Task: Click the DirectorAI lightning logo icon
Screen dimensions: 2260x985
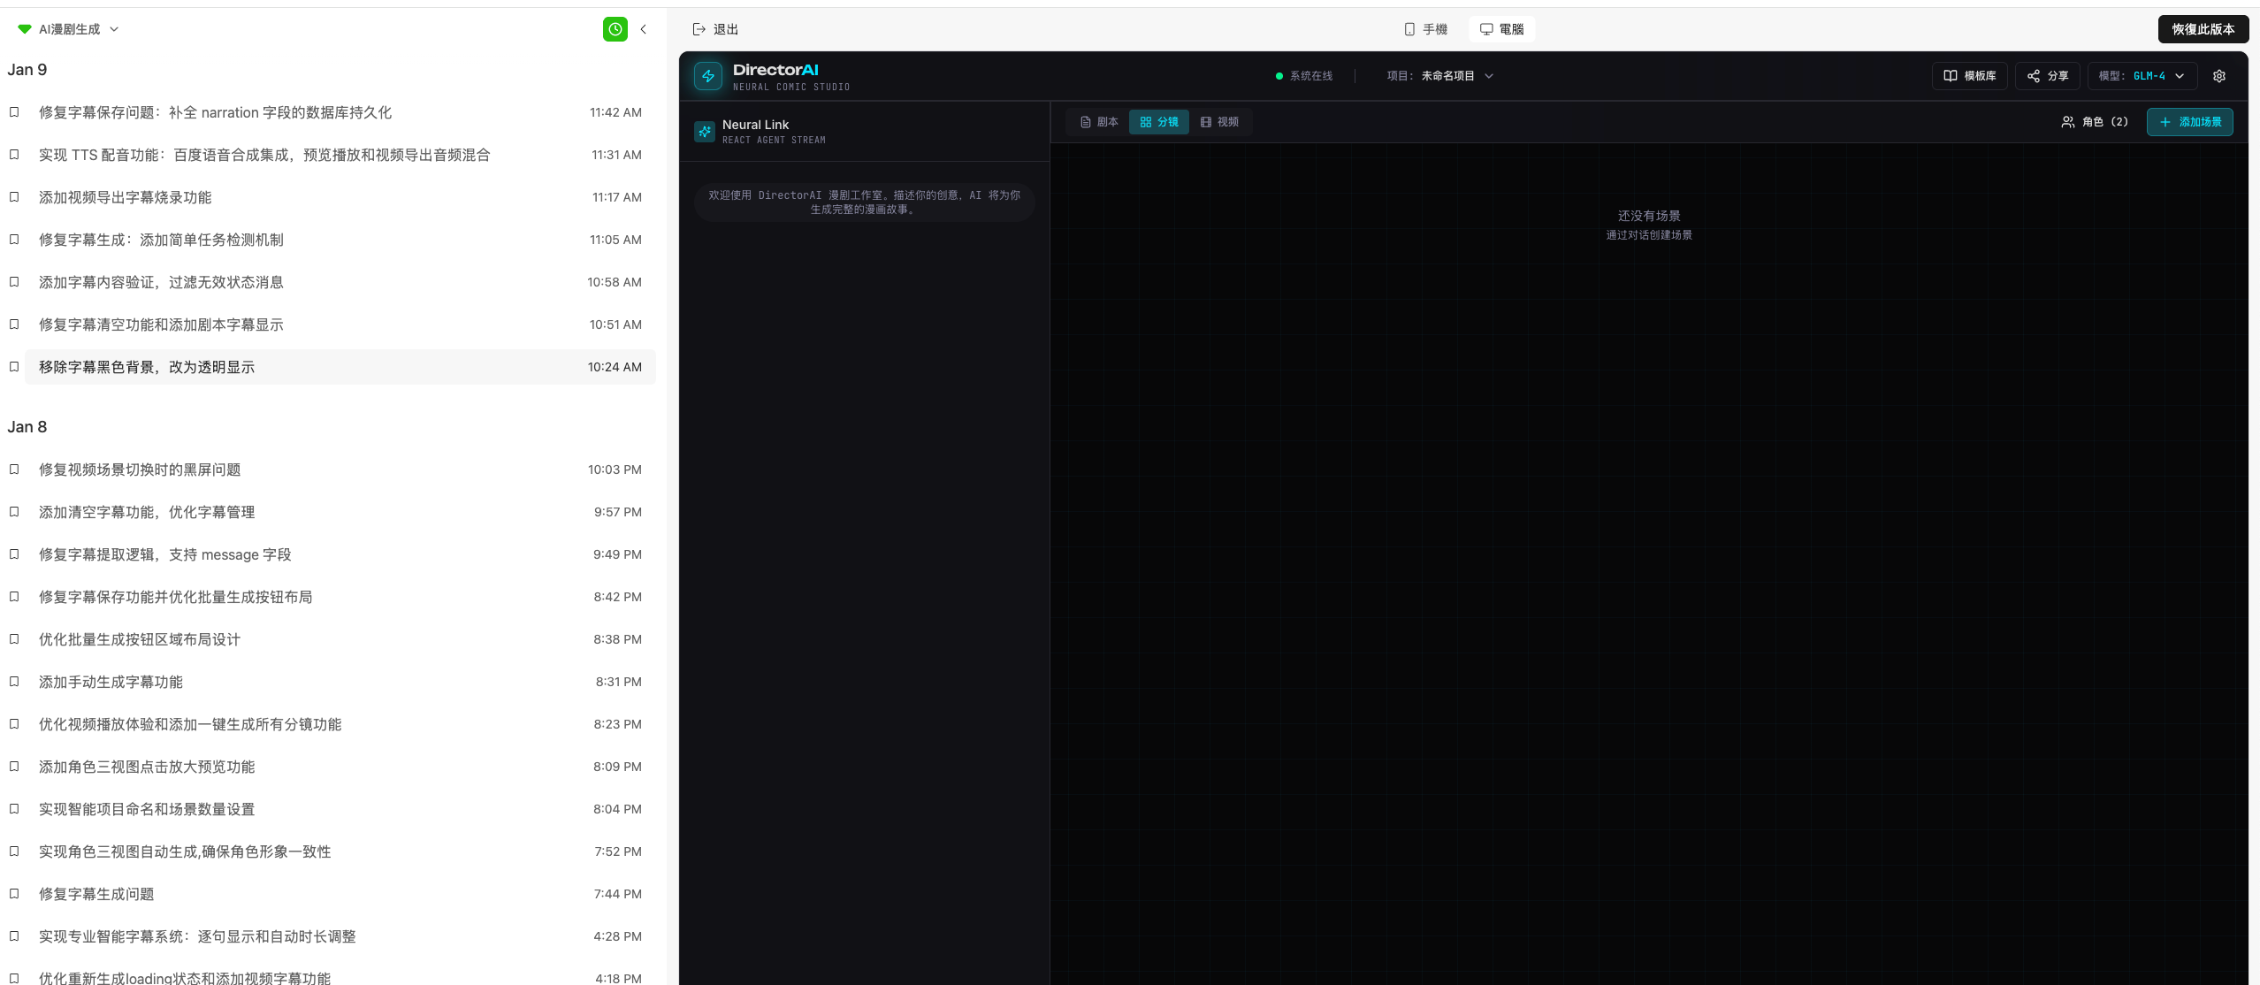Action: click(x=708, y=76)
